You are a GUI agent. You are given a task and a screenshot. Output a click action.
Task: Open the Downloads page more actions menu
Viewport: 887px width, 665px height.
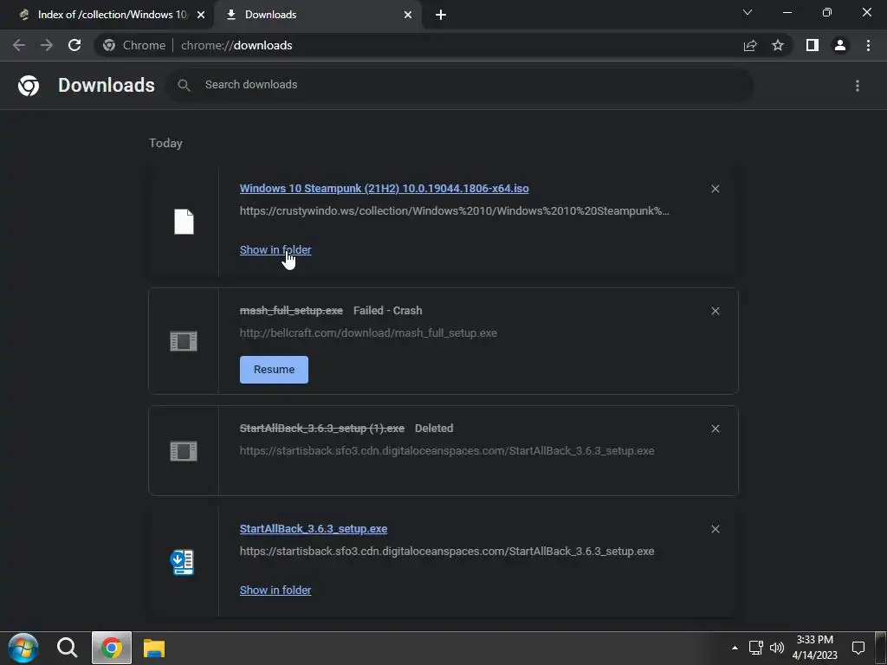858,86
